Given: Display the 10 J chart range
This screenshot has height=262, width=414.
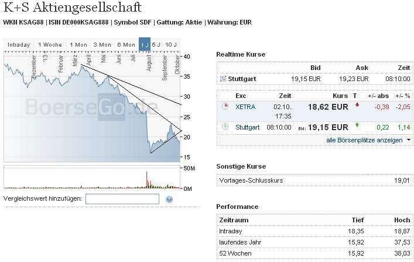Looking at the screenshot, I should [171, 44].
